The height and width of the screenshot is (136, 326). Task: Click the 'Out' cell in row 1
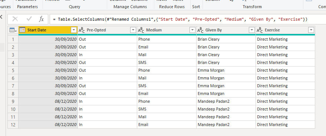107,39
